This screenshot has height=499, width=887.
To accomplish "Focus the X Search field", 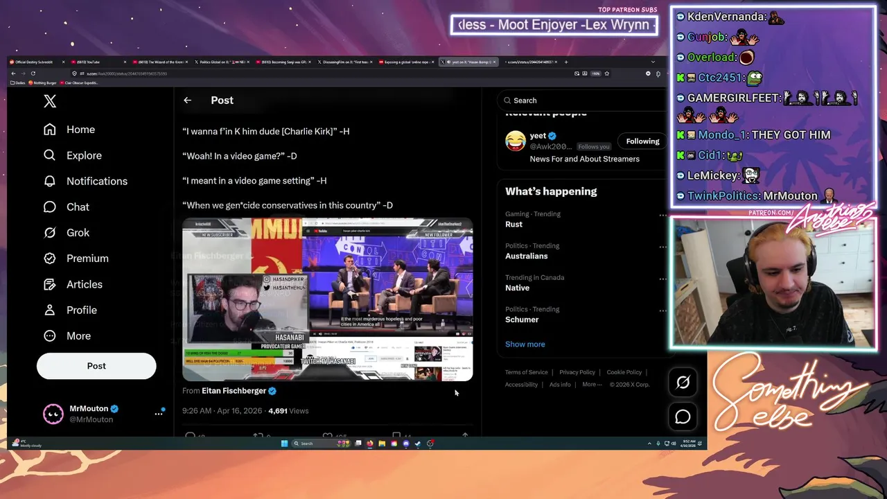I will (x=582, y=100).
